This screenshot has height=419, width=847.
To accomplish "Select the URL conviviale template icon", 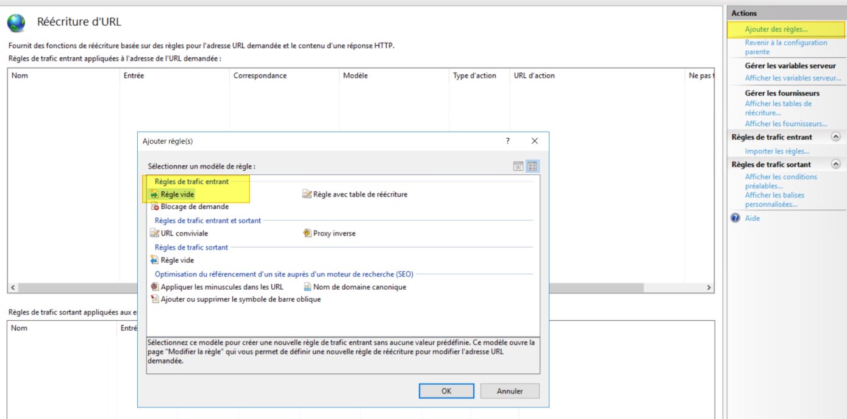I will 154,234.
